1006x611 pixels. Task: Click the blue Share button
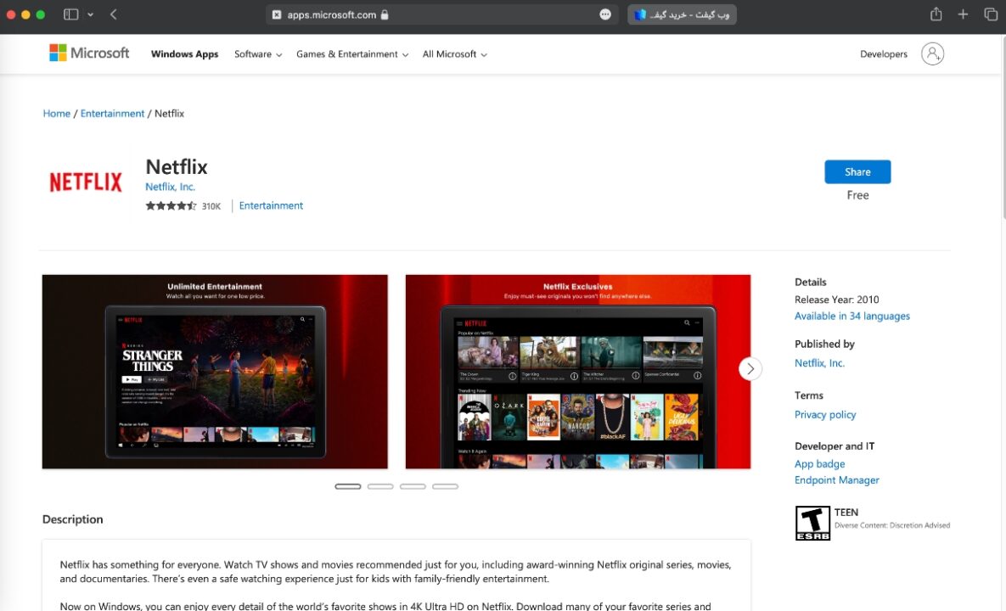click(857, 171)
